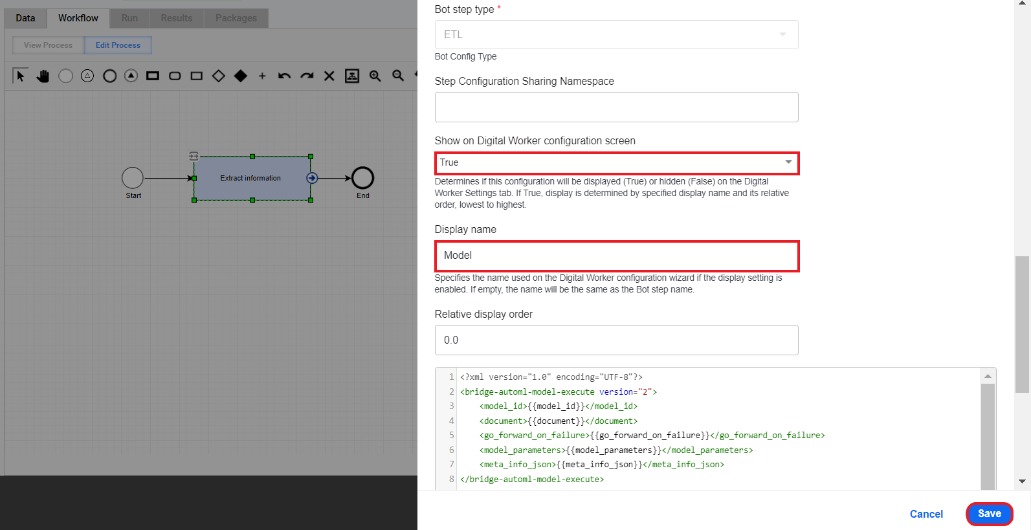Pick the circle with solid triangle event

point(131,76)
